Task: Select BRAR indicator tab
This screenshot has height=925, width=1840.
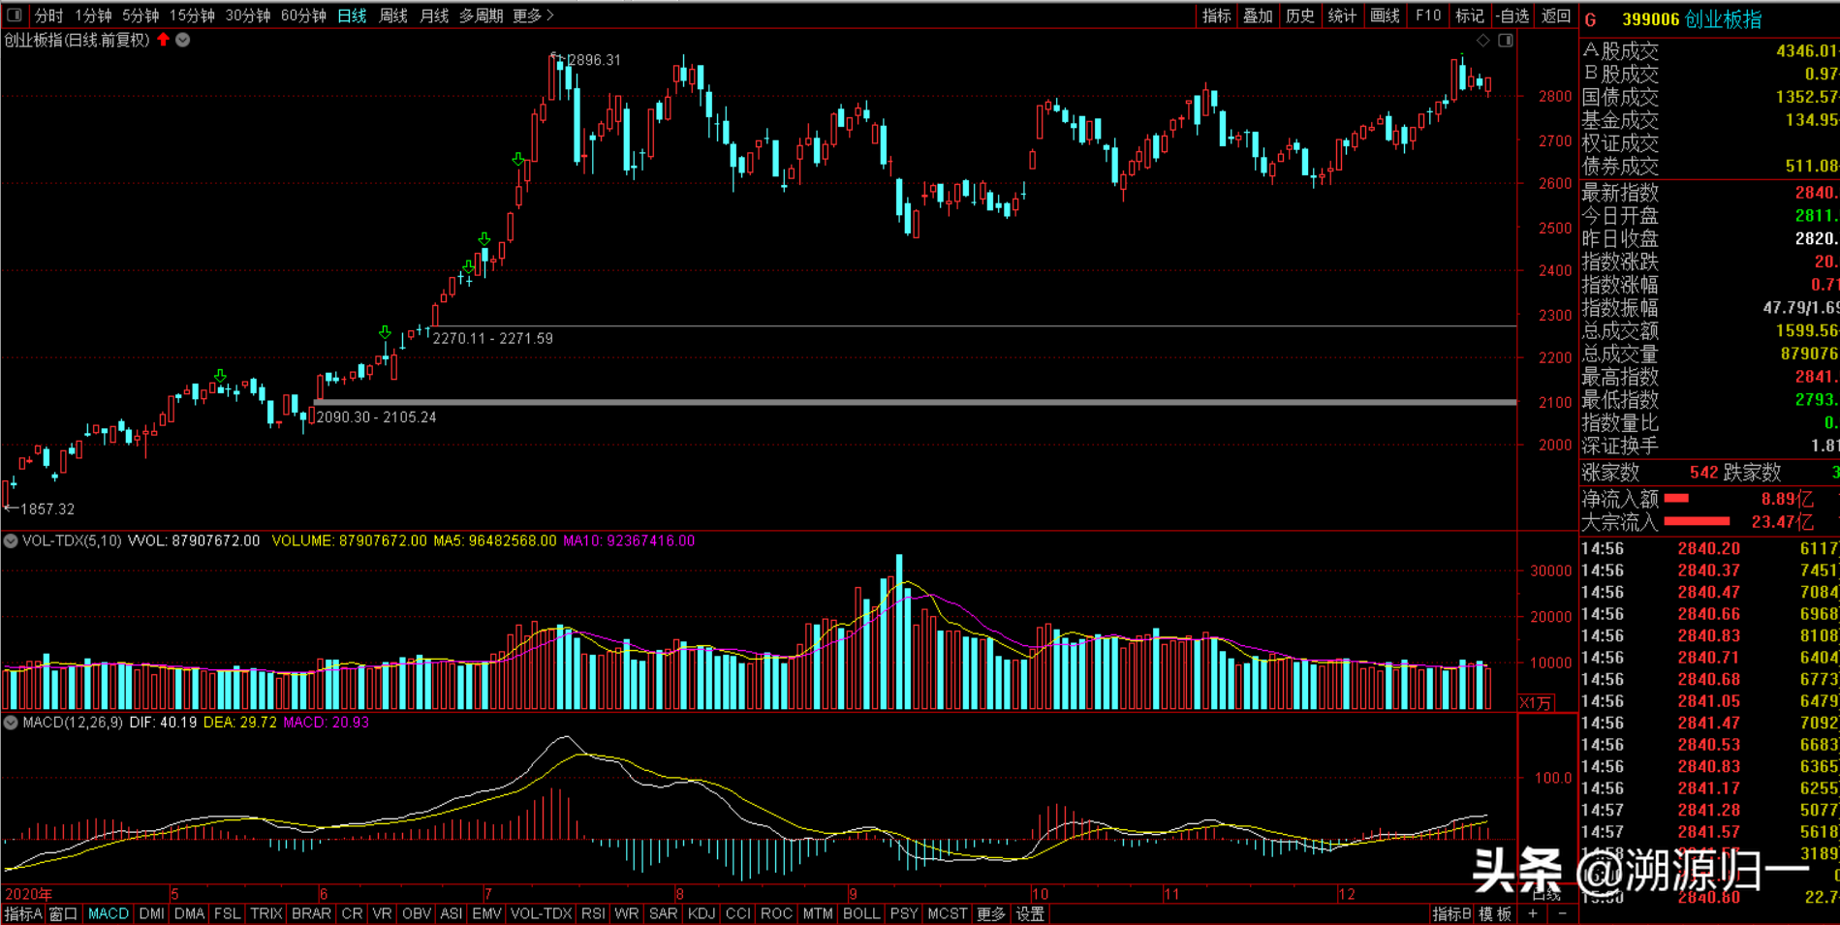Action: tap(311, 913)
